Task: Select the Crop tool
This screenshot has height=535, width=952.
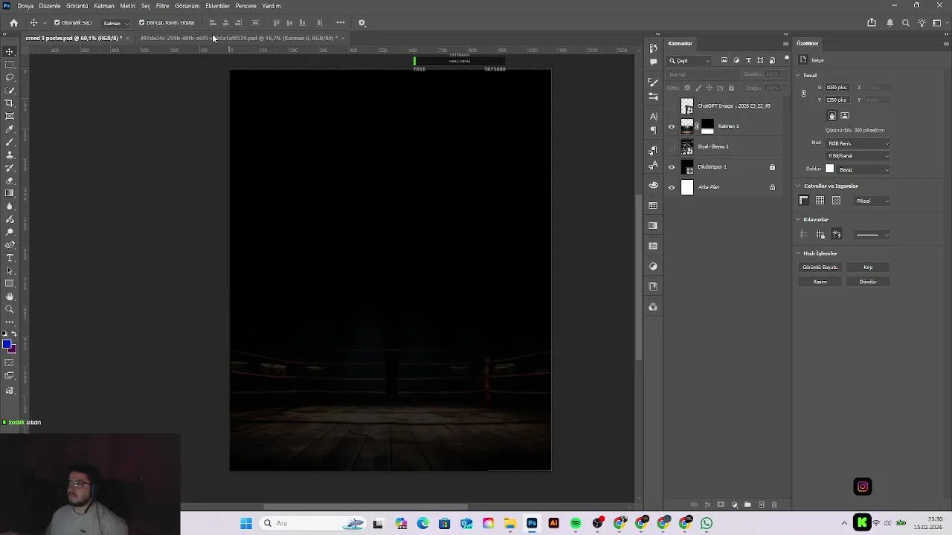Action: point(10,103)
